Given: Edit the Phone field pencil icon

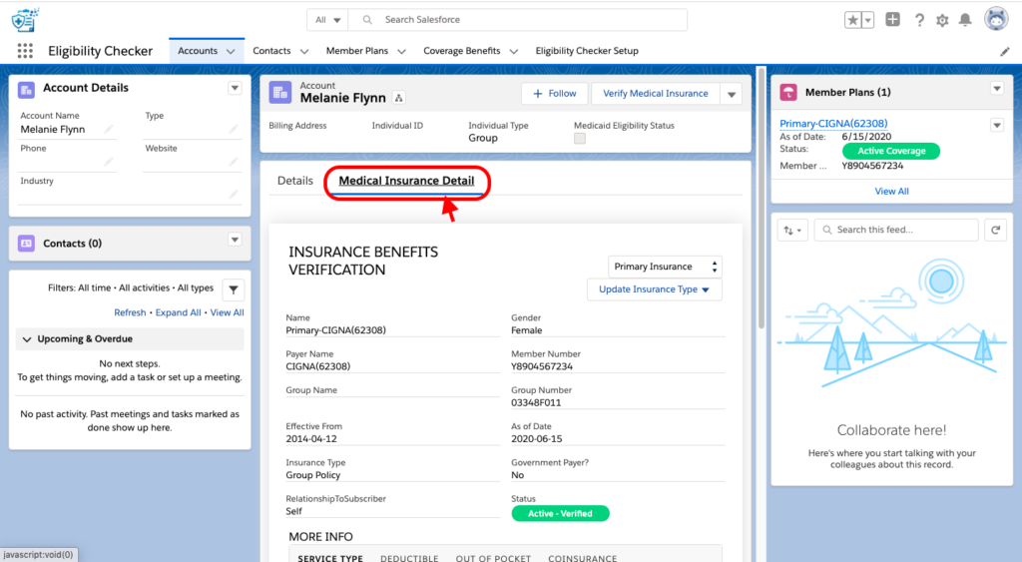Looking at the screenshot, I should (x=109, y=161).
